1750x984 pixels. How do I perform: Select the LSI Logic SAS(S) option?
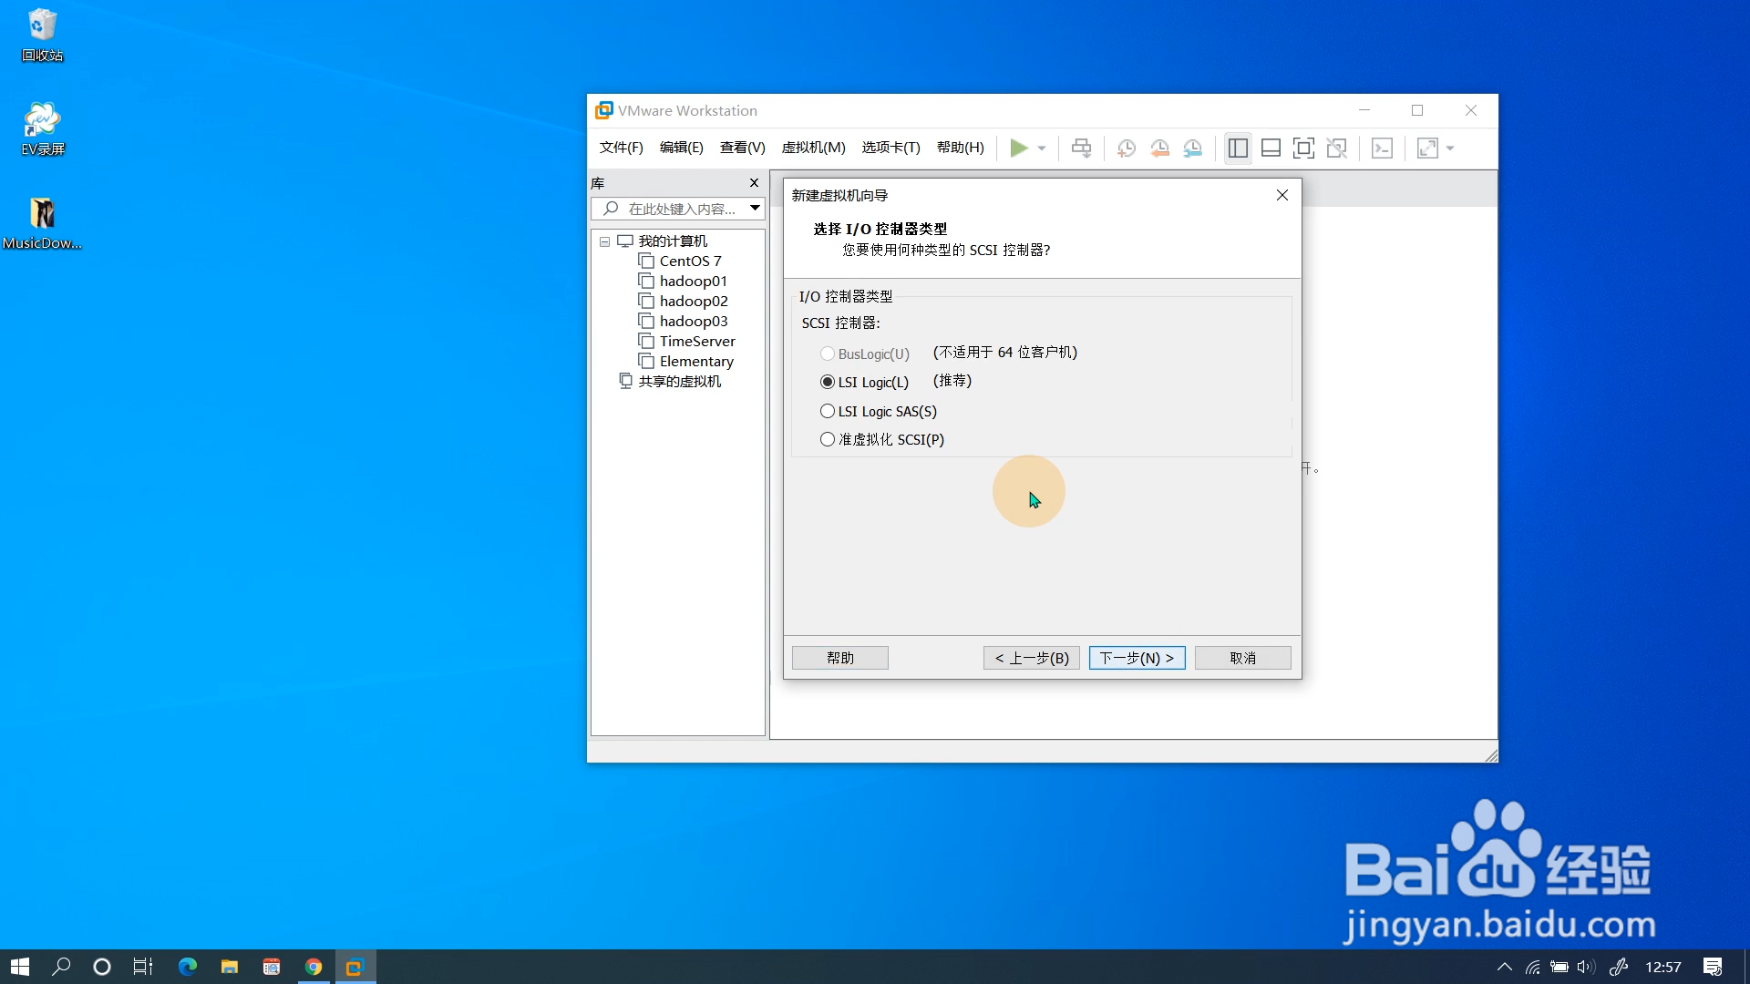click(x=828, y=411)
